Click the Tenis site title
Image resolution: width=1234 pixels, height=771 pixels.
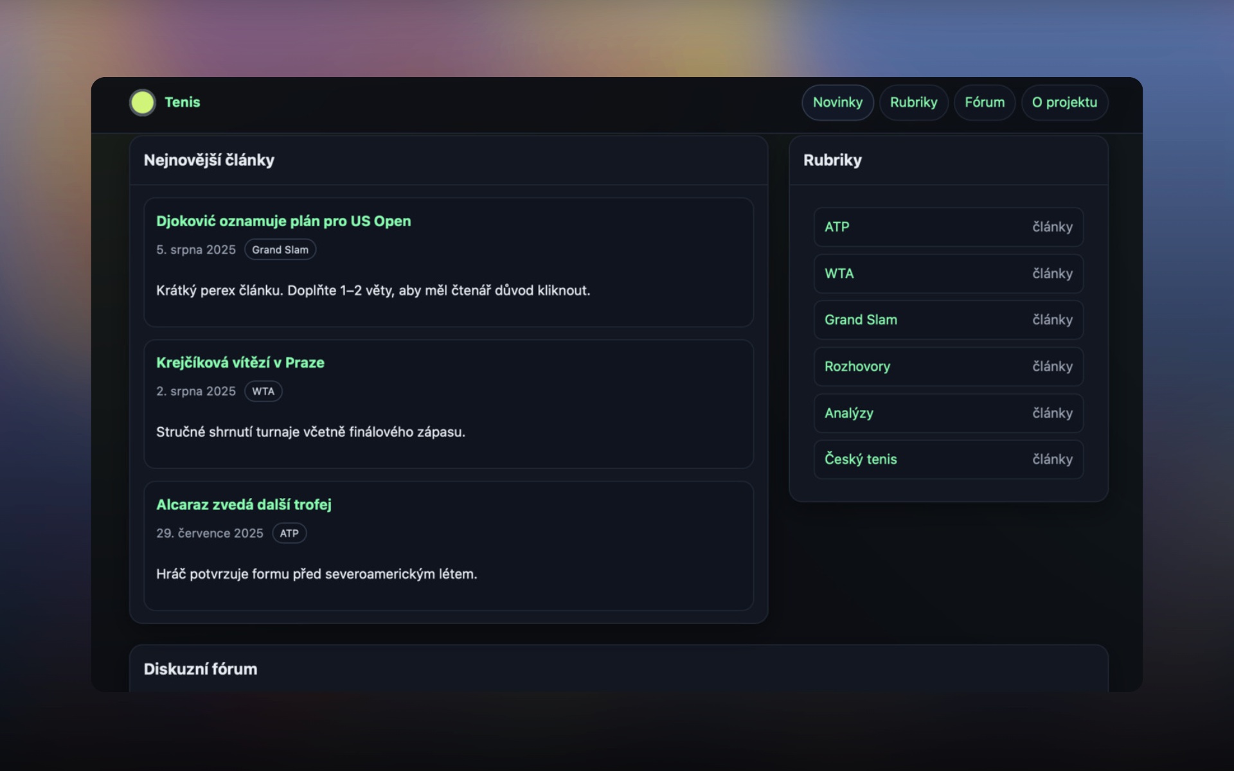182,102
